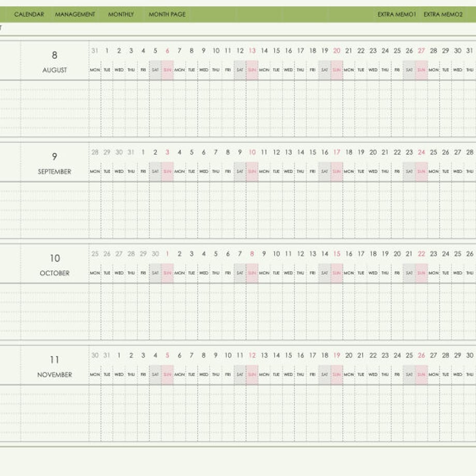Viewport: 476px width, 476px height.
Task: Click grey date 30 starting November row
Action: click(x=95, y=355)
